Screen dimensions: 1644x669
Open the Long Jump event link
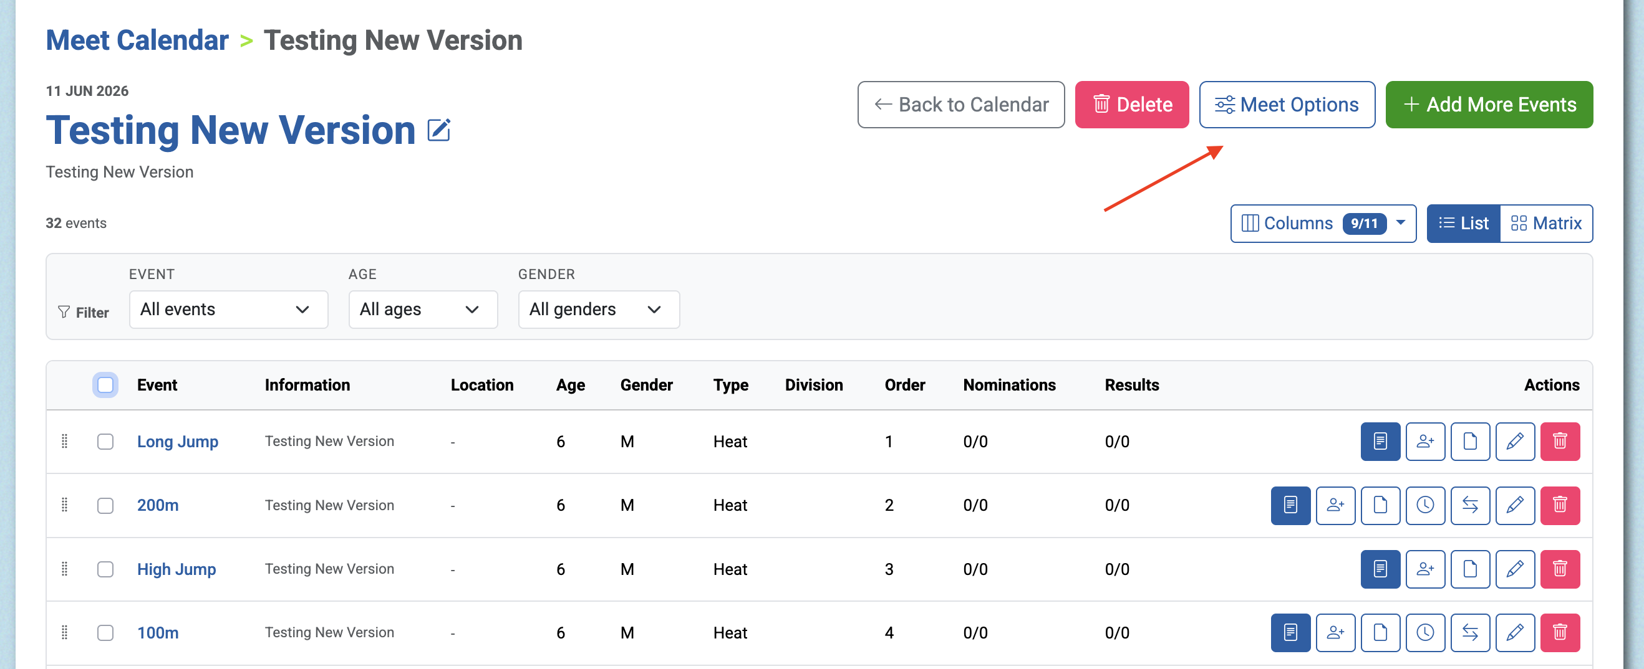(x=177, y=442)
